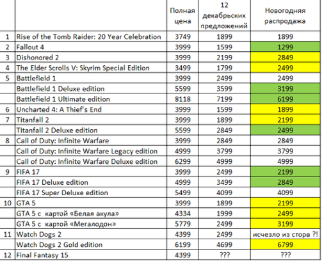
Task: Select Uncharted 4: A Thief's End cell
Action: click(91, 109)
